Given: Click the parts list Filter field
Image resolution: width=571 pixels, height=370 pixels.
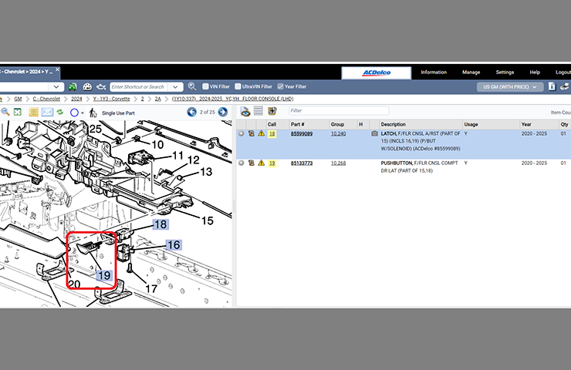Looking at the screenshot, I should (x=338, y=111).
